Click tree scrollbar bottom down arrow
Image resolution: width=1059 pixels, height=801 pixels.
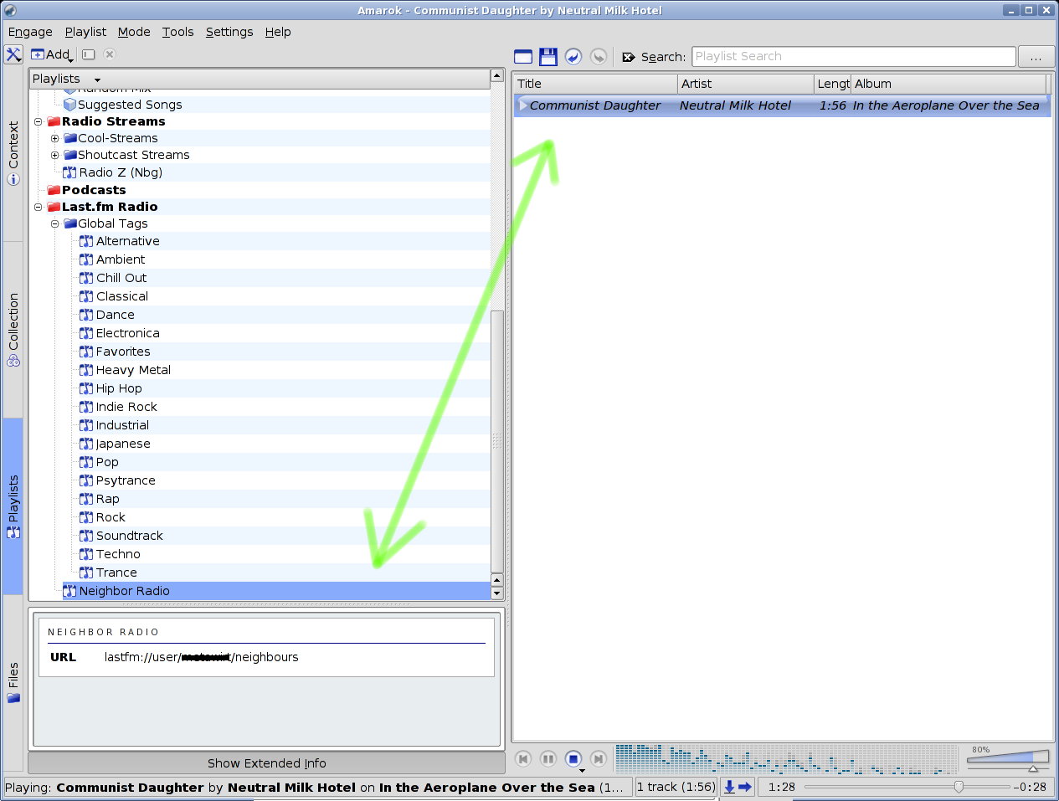click(497, 593)
